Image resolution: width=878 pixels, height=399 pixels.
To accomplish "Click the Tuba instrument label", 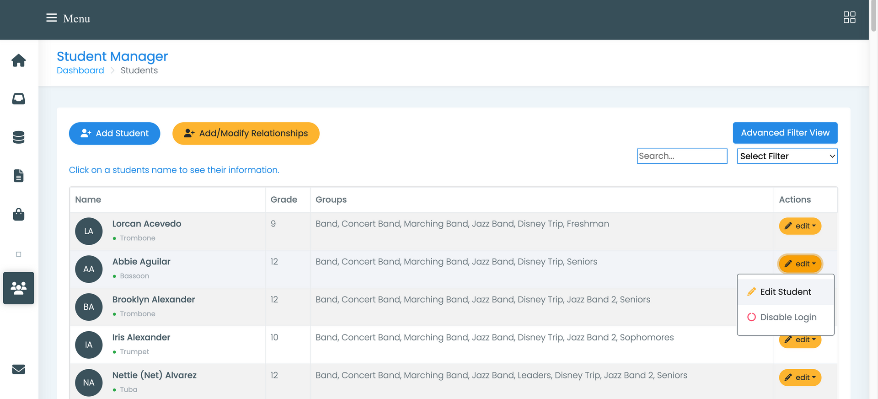I will click(x=128, y=390).
